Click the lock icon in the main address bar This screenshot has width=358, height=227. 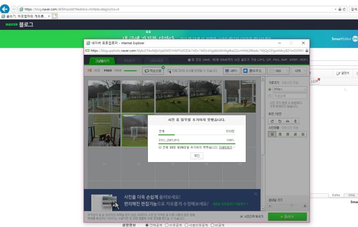340,9
